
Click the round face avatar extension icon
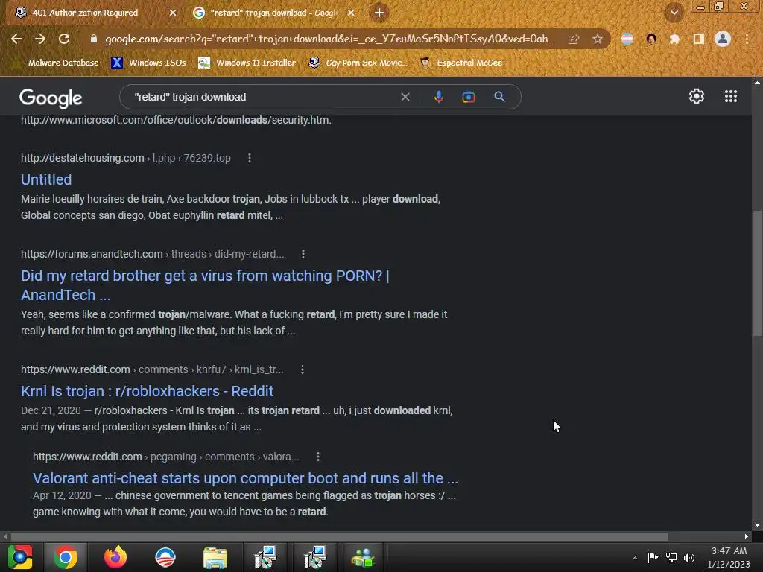(651, 39)
